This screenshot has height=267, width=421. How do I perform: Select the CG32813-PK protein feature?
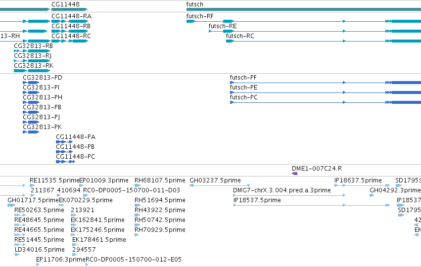click(x=31, y=132)
